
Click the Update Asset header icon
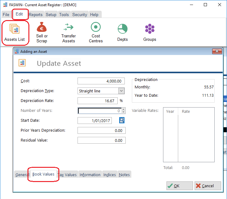tap(22, 63)
